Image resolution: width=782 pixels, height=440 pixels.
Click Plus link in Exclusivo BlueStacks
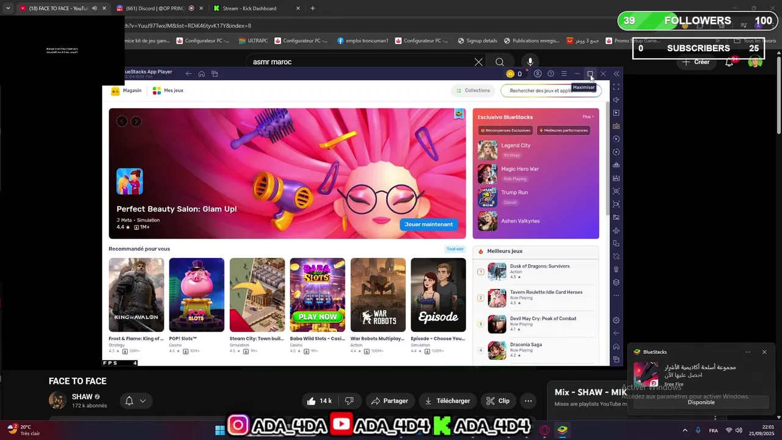pos(588,117)
